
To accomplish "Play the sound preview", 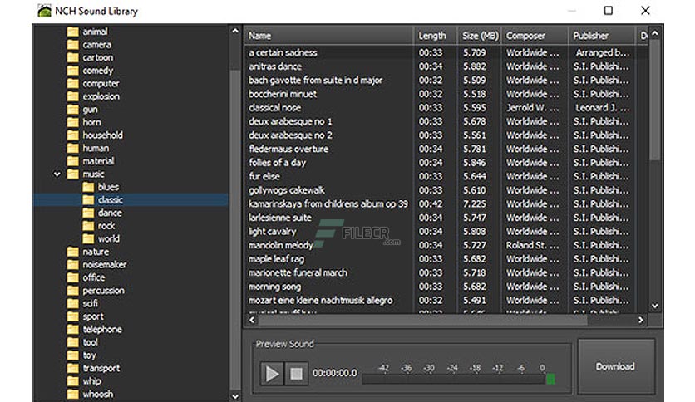I will point(272,374).
